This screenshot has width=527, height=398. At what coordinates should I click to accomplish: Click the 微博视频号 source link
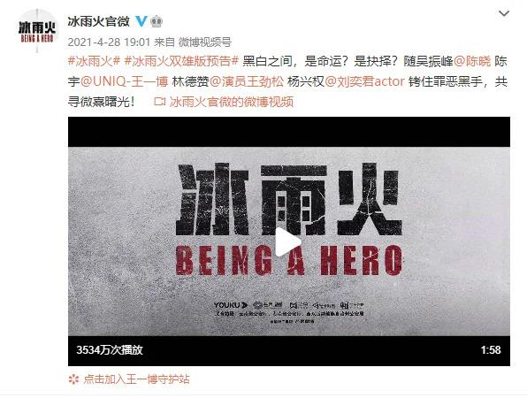click(204, 42)
